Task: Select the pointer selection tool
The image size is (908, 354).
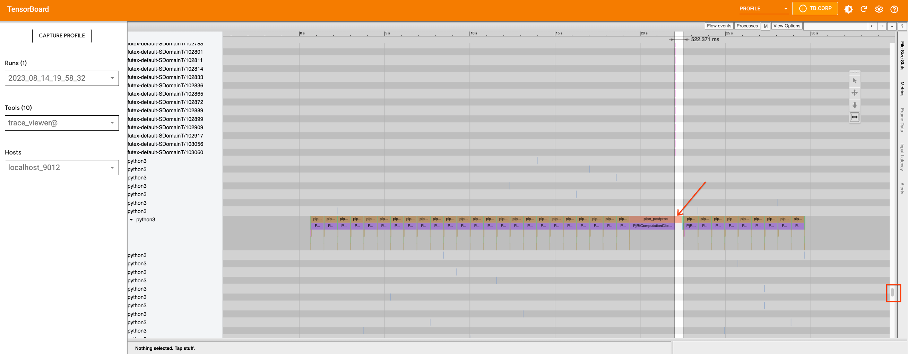Action: 854,81
